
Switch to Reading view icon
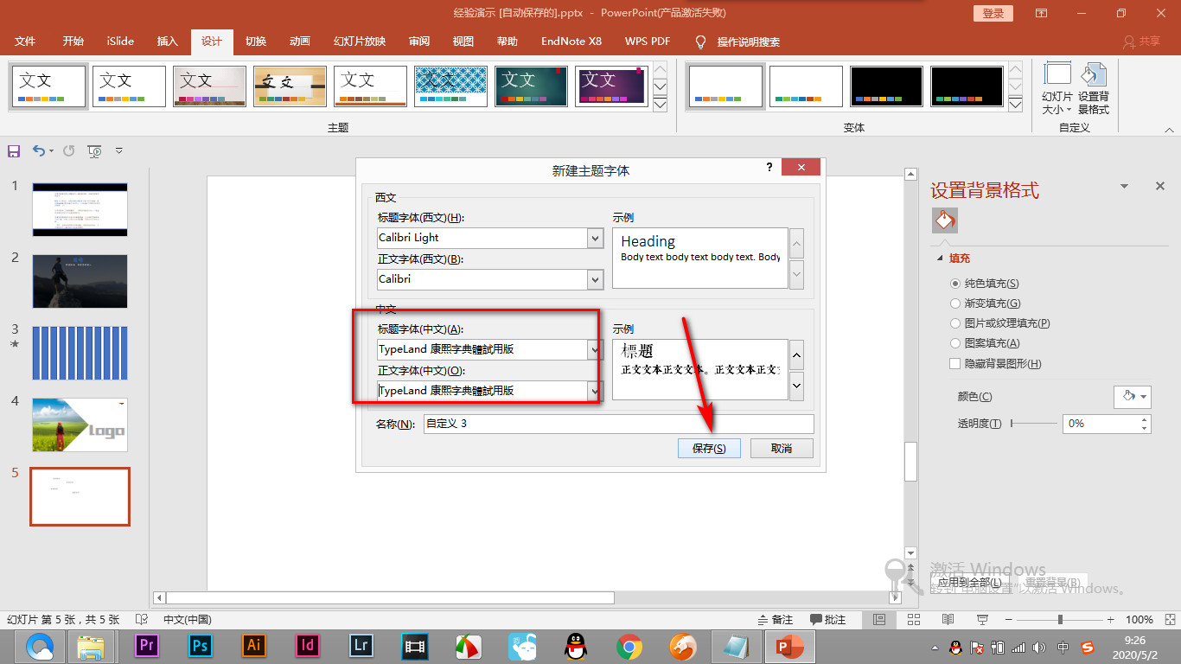click(x=948, y=620)
